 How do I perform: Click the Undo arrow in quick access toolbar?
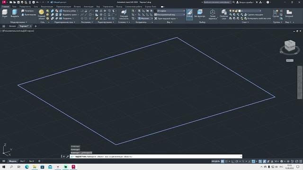click(x=37, y=2)
